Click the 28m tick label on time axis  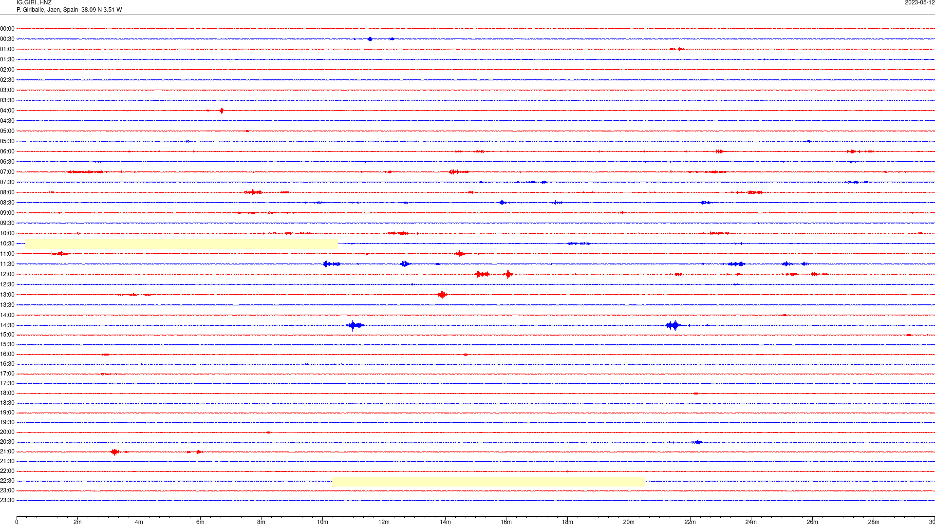click(x=874, y=522)
